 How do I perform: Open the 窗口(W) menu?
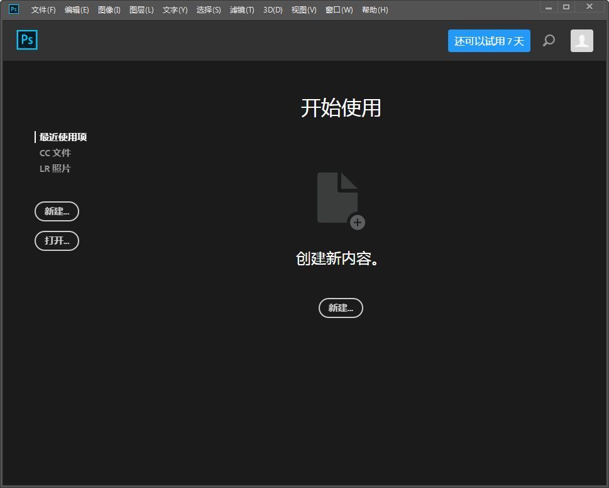pos(339,10)
